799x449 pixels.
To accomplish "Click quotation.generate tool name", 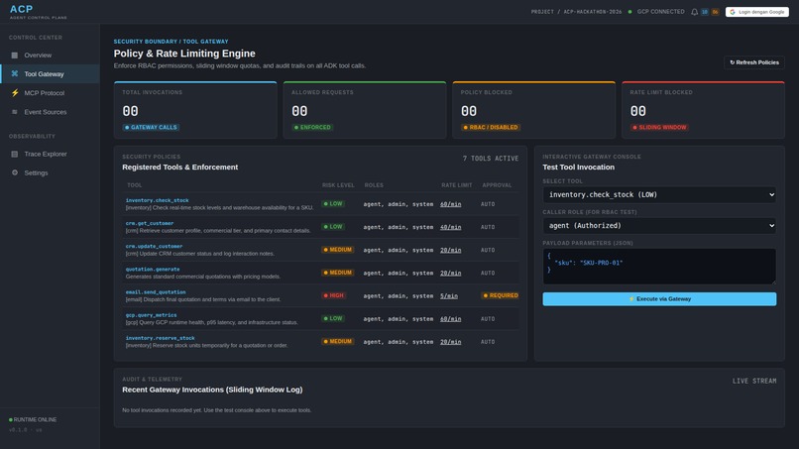I will (153, 269).
